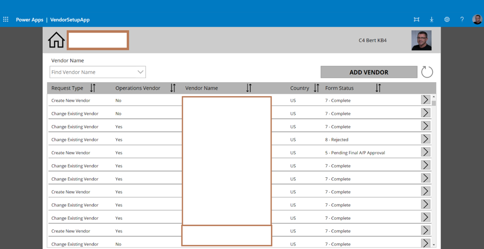Click the help question mark icon
Screen dimensions: 484x249
point(462,19)
